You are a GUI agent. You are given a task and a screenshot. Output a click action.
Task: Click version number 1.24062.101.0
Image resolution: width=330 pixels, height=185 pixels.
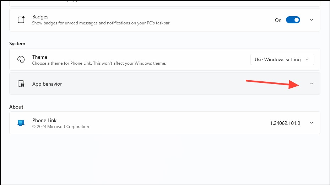[285, 123]
